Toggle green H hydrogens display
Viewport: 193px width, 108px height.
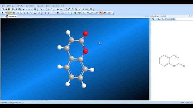pyautogui.click(x=73, y=9)
